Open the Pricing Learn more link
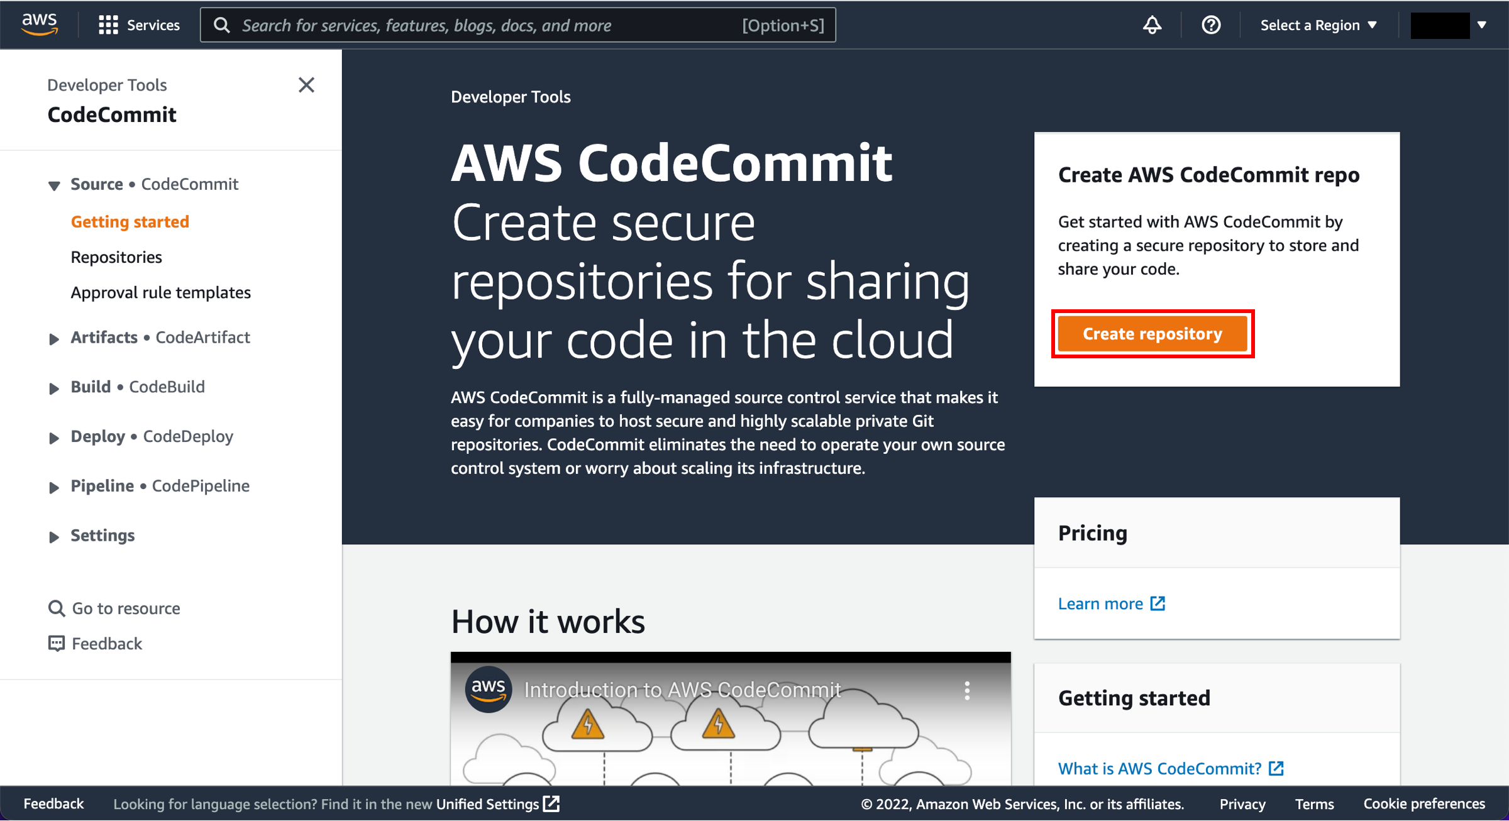 [x=1100, y=603]
